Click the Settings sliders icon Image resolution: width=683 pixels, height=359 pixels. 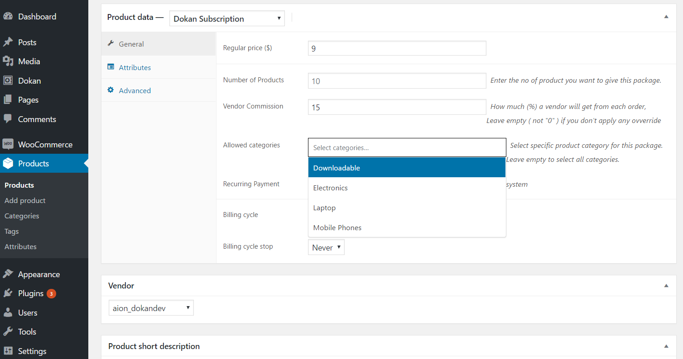[x=8, y=351]
